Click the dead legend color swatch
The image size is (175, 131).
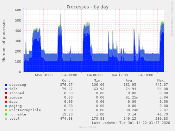[6, 102]
